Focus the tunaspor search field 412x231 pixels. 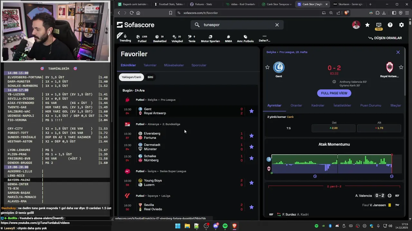coord(237,25)
